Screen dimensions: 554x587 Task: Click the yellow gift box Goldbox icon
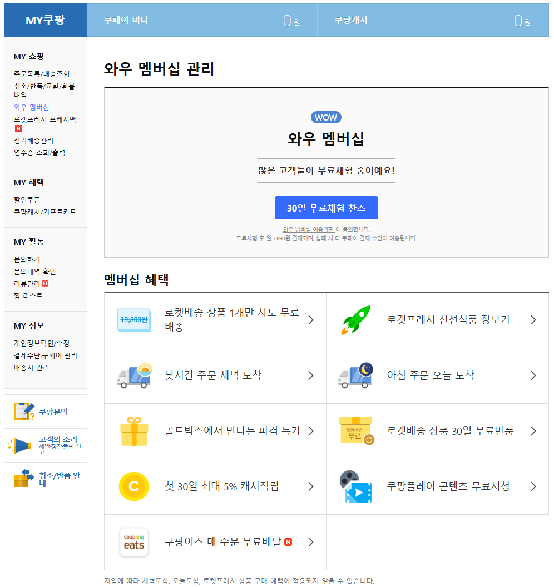tap(134, 432)
